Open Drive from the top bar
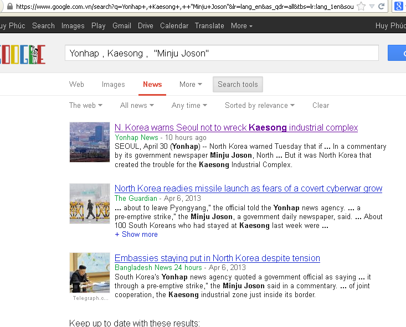 pyautogui.click(x=146, y=25)
